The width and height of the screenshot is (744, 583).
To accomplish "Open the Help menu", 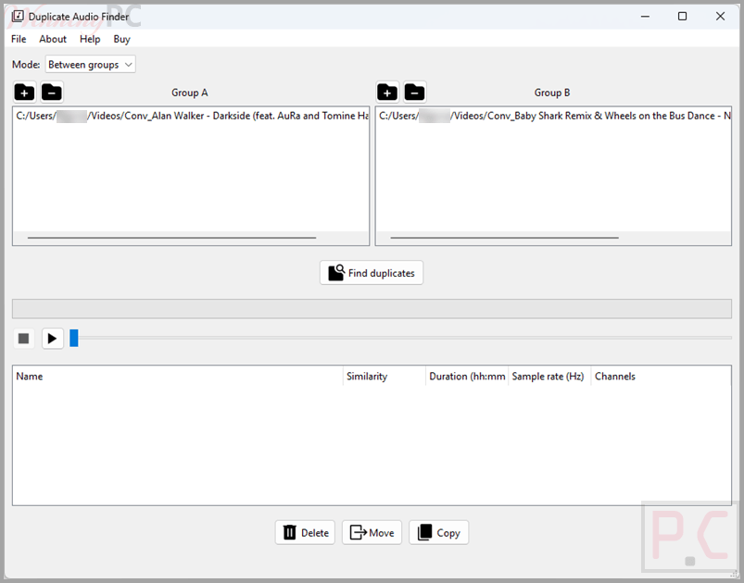I will 90,40.
